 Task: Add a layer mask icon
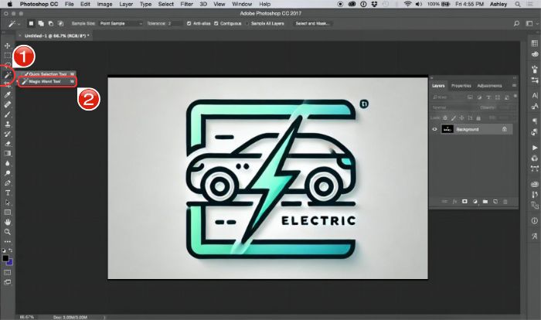464,202
